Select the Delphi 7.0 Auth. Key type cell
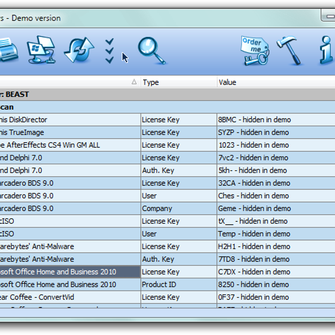The height and width of the screenshot is (335, 335). click(179, 170)
